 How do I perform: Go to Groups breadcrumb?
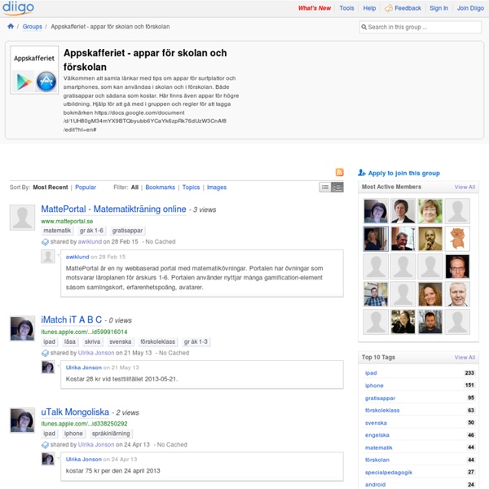[x=32, y=27]
